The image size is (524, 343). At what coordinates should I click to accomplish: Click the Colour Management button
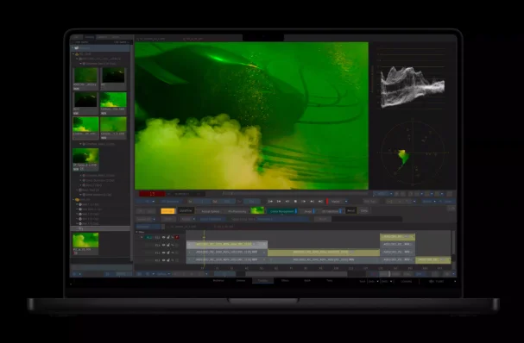[x=281, y=211]
